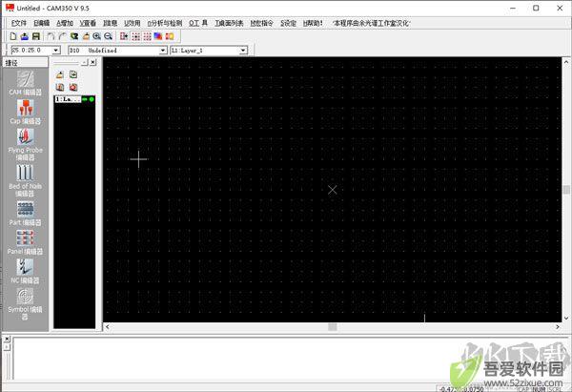This screenshot has width=572, height=392.
Task: Open the U效用 (Utilities) menu
Action: coord(133,23)
